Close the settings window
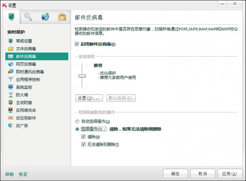 tap(235, 4)
